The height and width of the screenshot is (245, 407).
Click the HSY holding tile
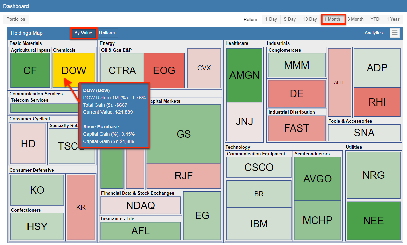(x=37, y=226)
